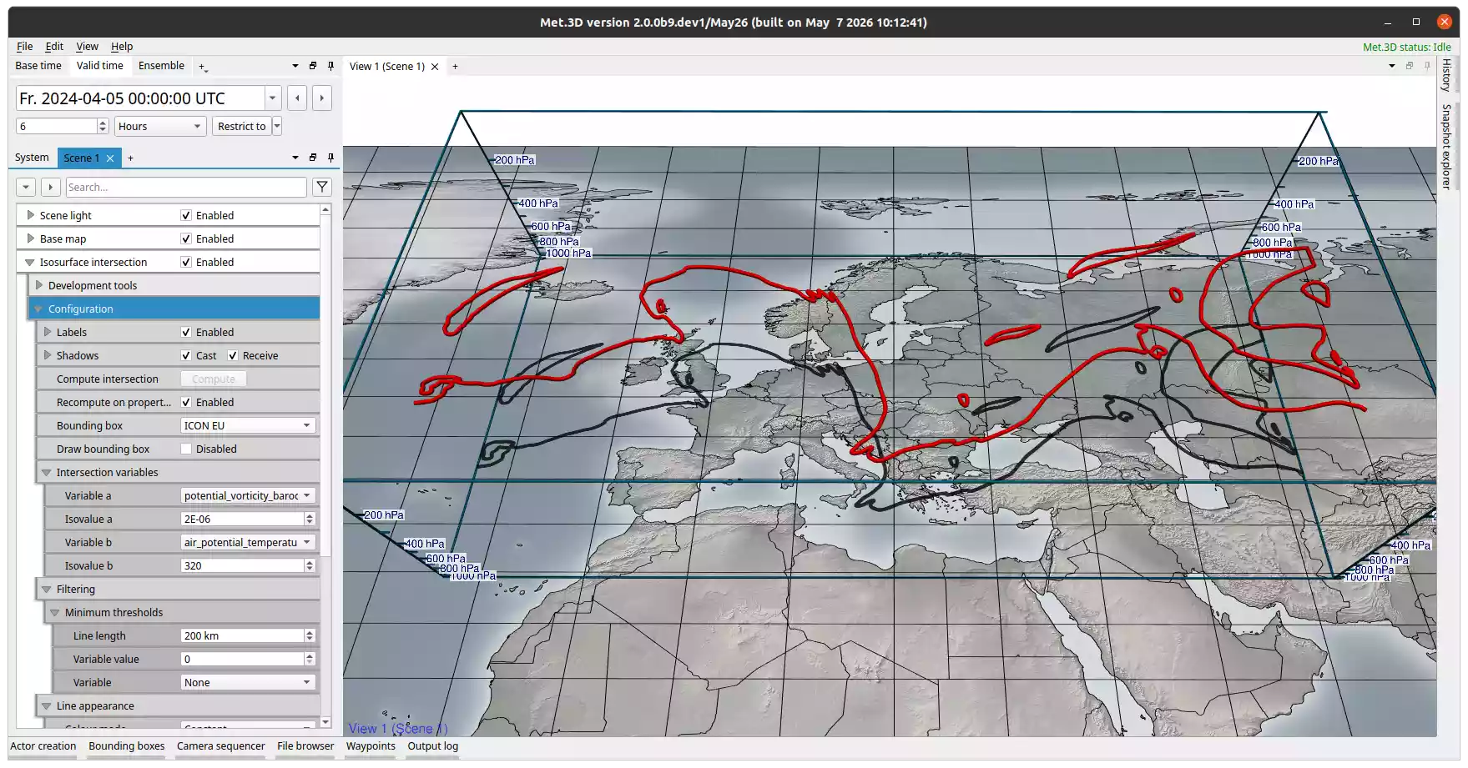Step to the previous valid time

tap(297, 98)
